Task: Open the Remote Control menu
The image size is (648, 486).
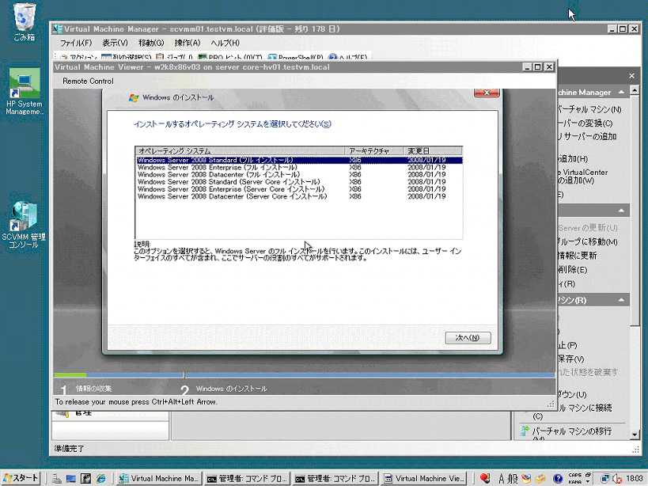Action: [x=88, y=81]
